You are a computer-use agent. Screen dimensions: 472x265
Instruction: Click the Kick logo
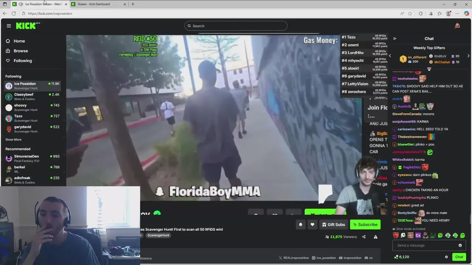28,25
